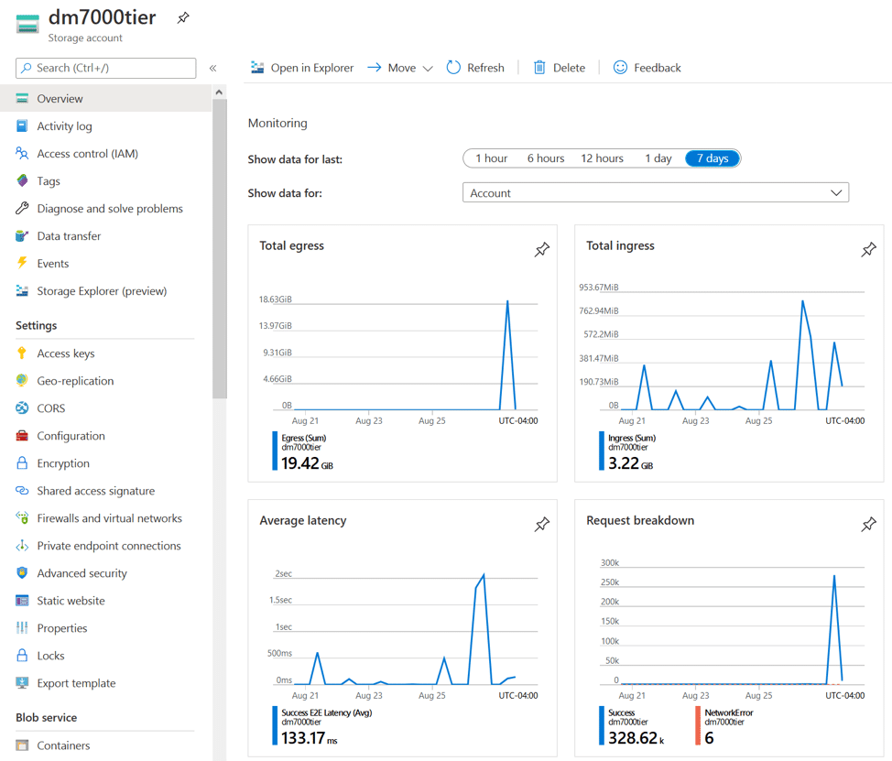Click the Locks padlock icon
892x761 pixels.
coord(22,655)
